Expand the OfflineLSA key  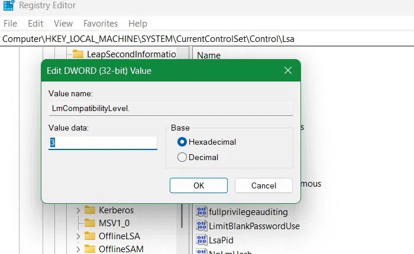[x=78, y=236]
